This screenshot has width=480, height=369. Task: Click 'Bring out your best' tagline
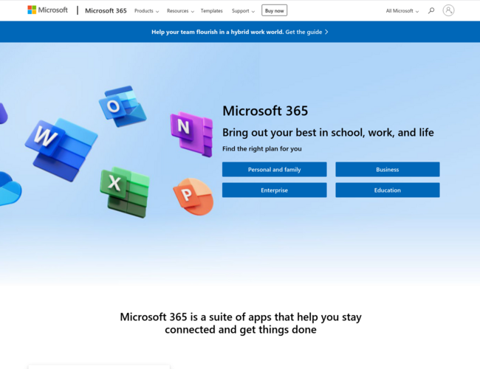pyautogui.click(x=328, y=133)
